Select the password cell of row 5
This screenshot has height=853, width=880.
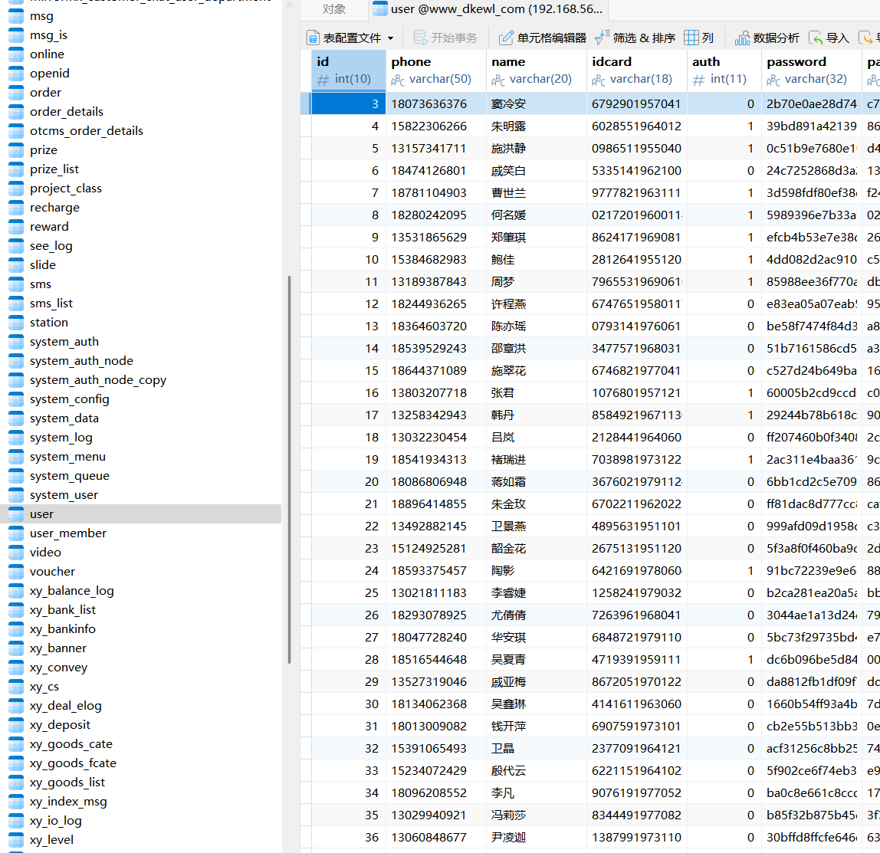(x=811, y=148)
